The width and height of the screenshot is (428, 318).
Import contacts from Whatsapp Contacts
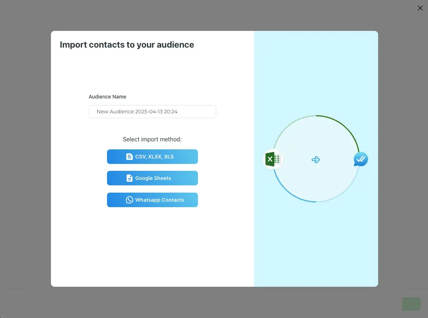point(152,200)
